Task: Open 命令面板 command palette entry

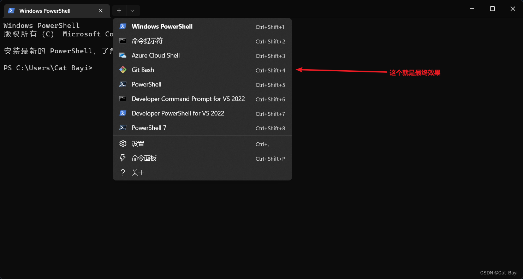Action: 202,158
